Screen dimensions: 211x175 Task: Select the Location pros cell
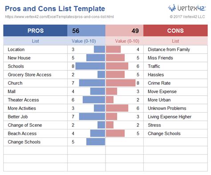tap(35, 50)
